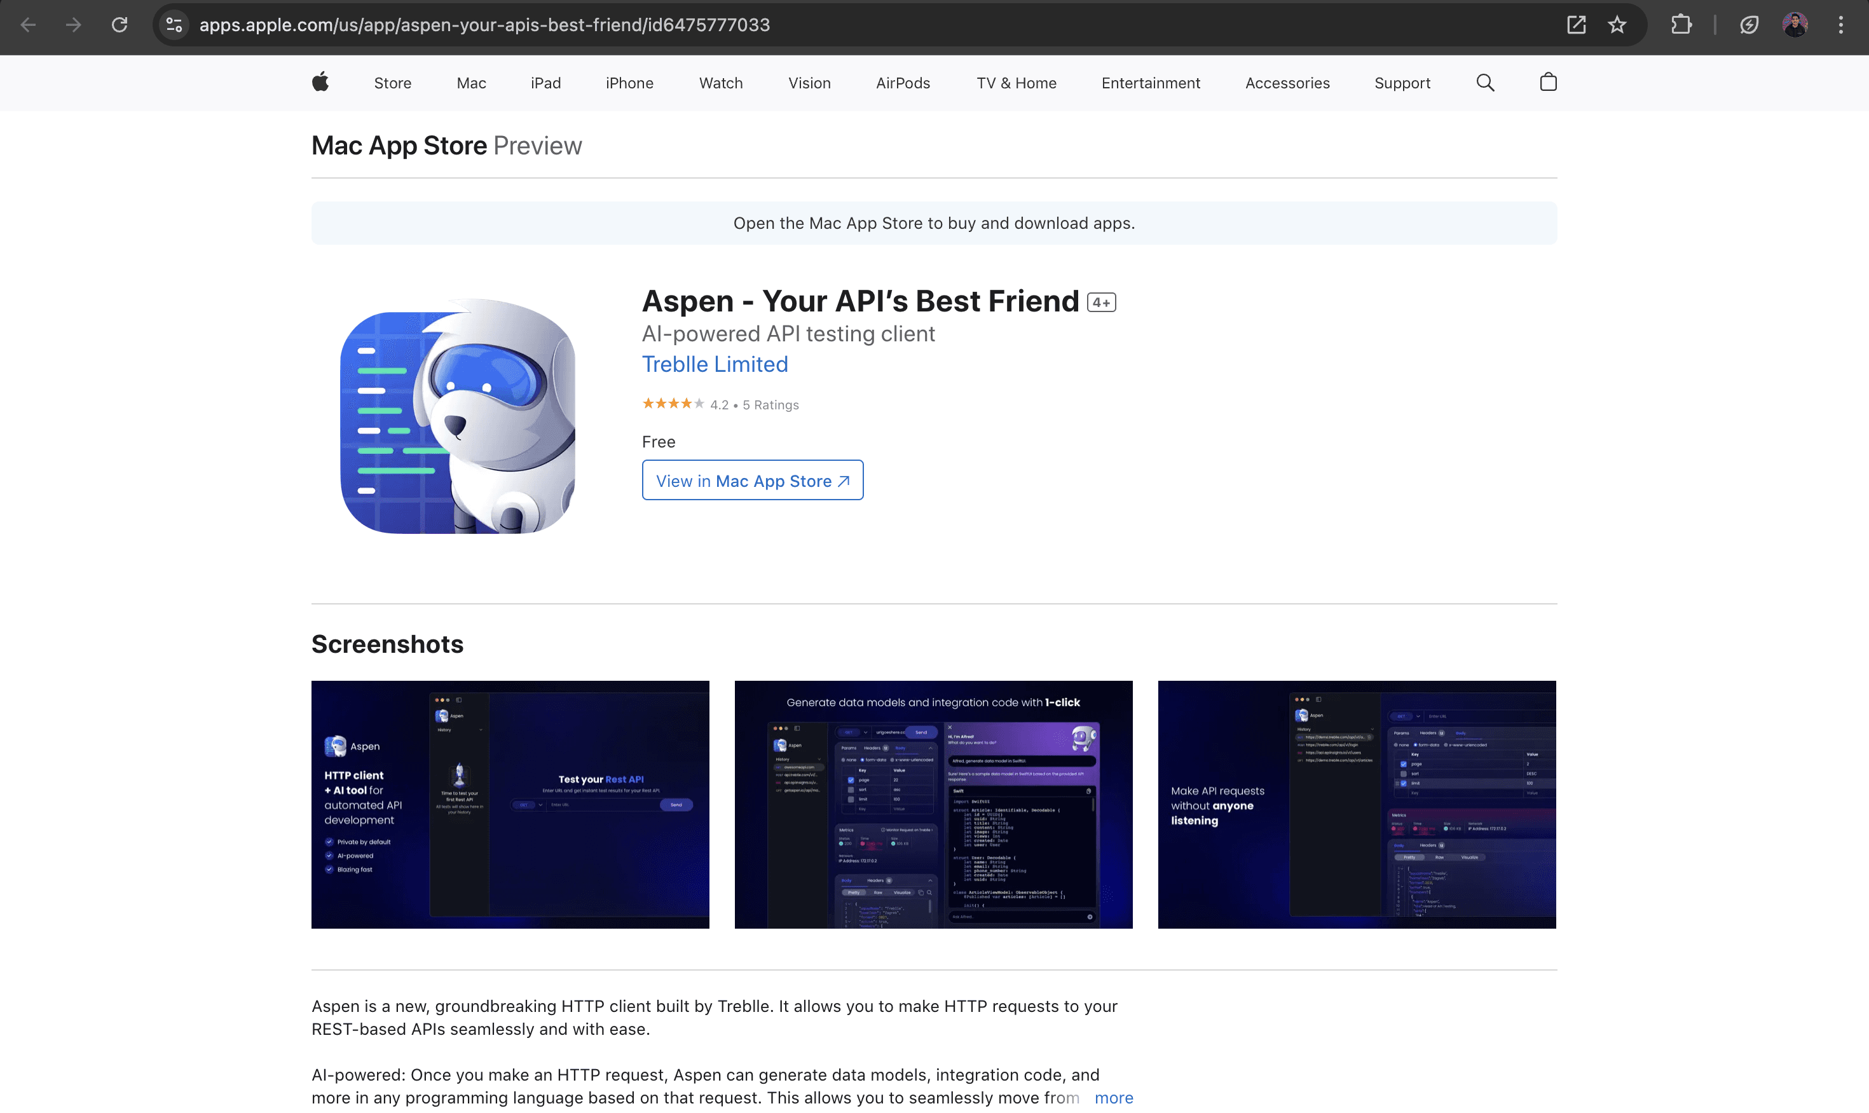
Task: Open the browser extensions puzzle icon
Action: tap(1681, 25)
